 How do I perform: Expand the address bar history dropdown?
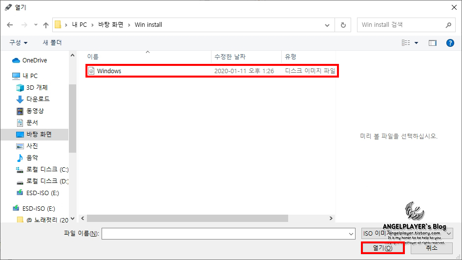(327, 25)
